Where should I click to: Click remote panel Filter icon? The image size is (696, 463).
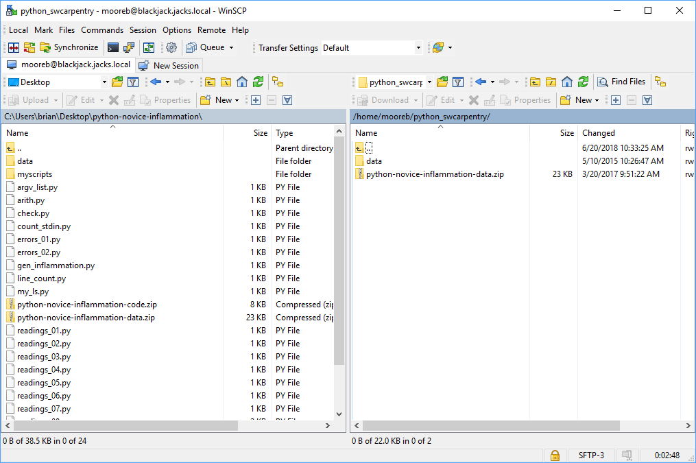click(457, 82)
